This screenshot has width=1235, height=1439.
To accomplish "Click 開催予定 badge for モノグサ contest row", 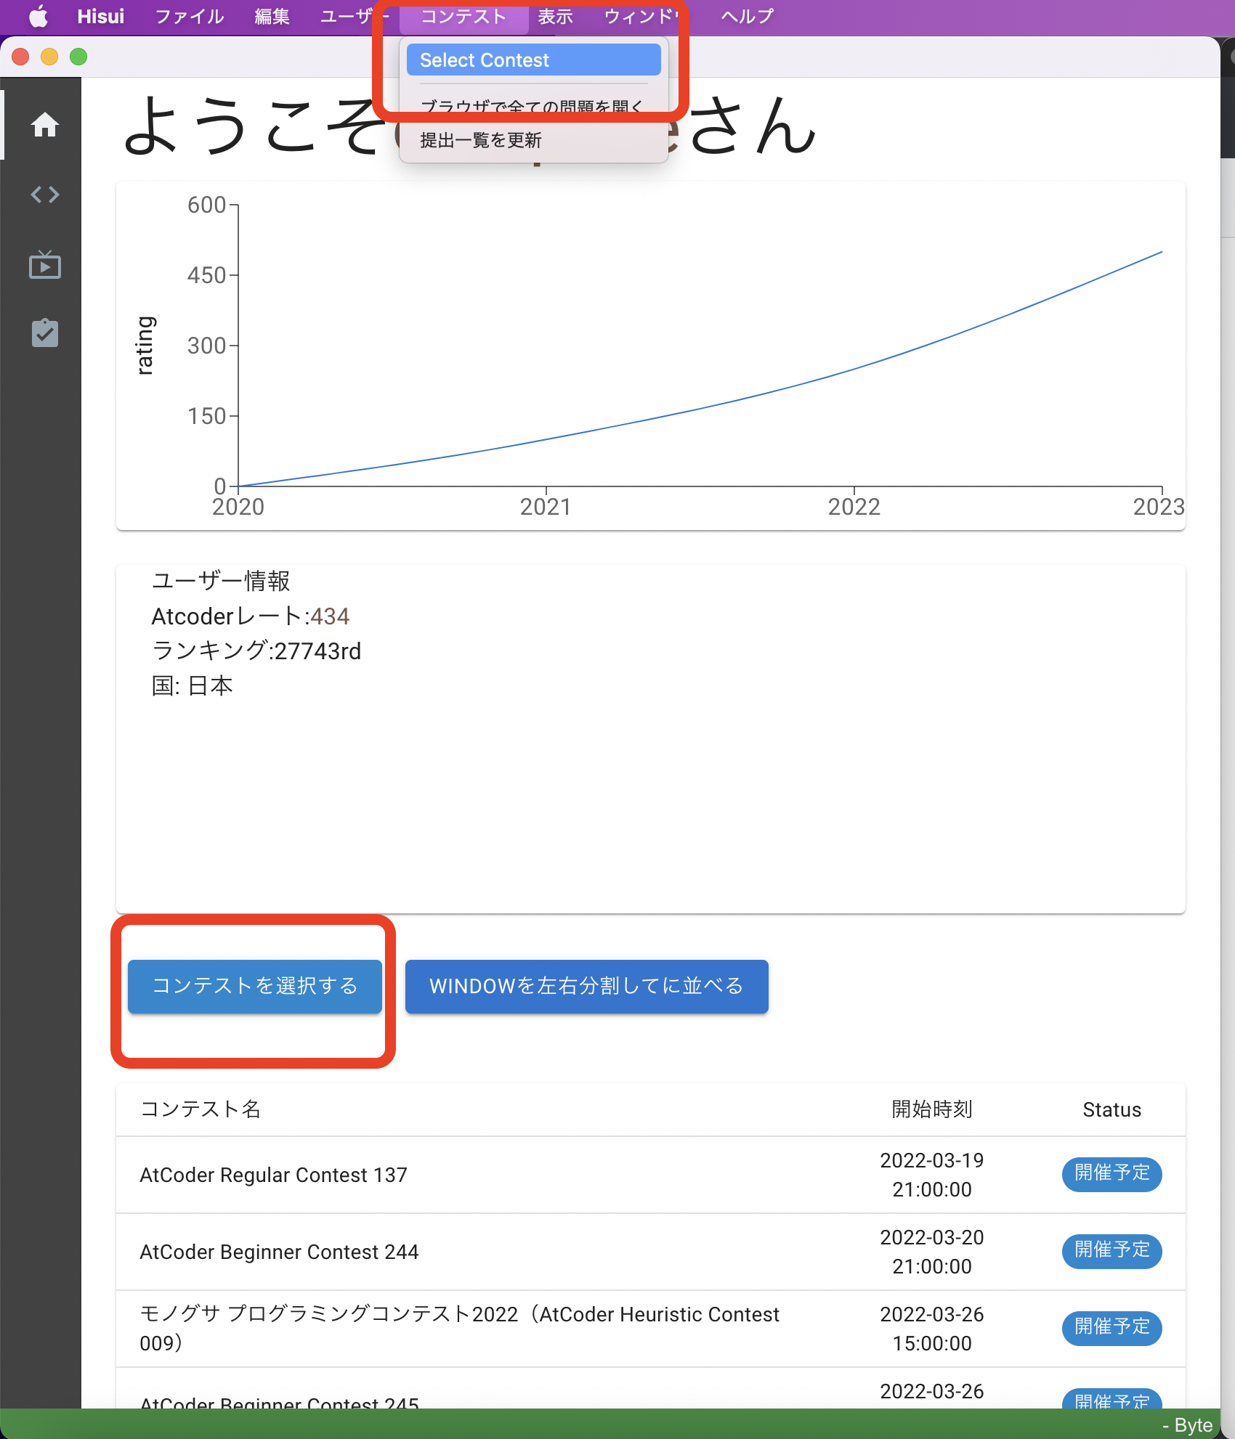I will point(1111,1327).
